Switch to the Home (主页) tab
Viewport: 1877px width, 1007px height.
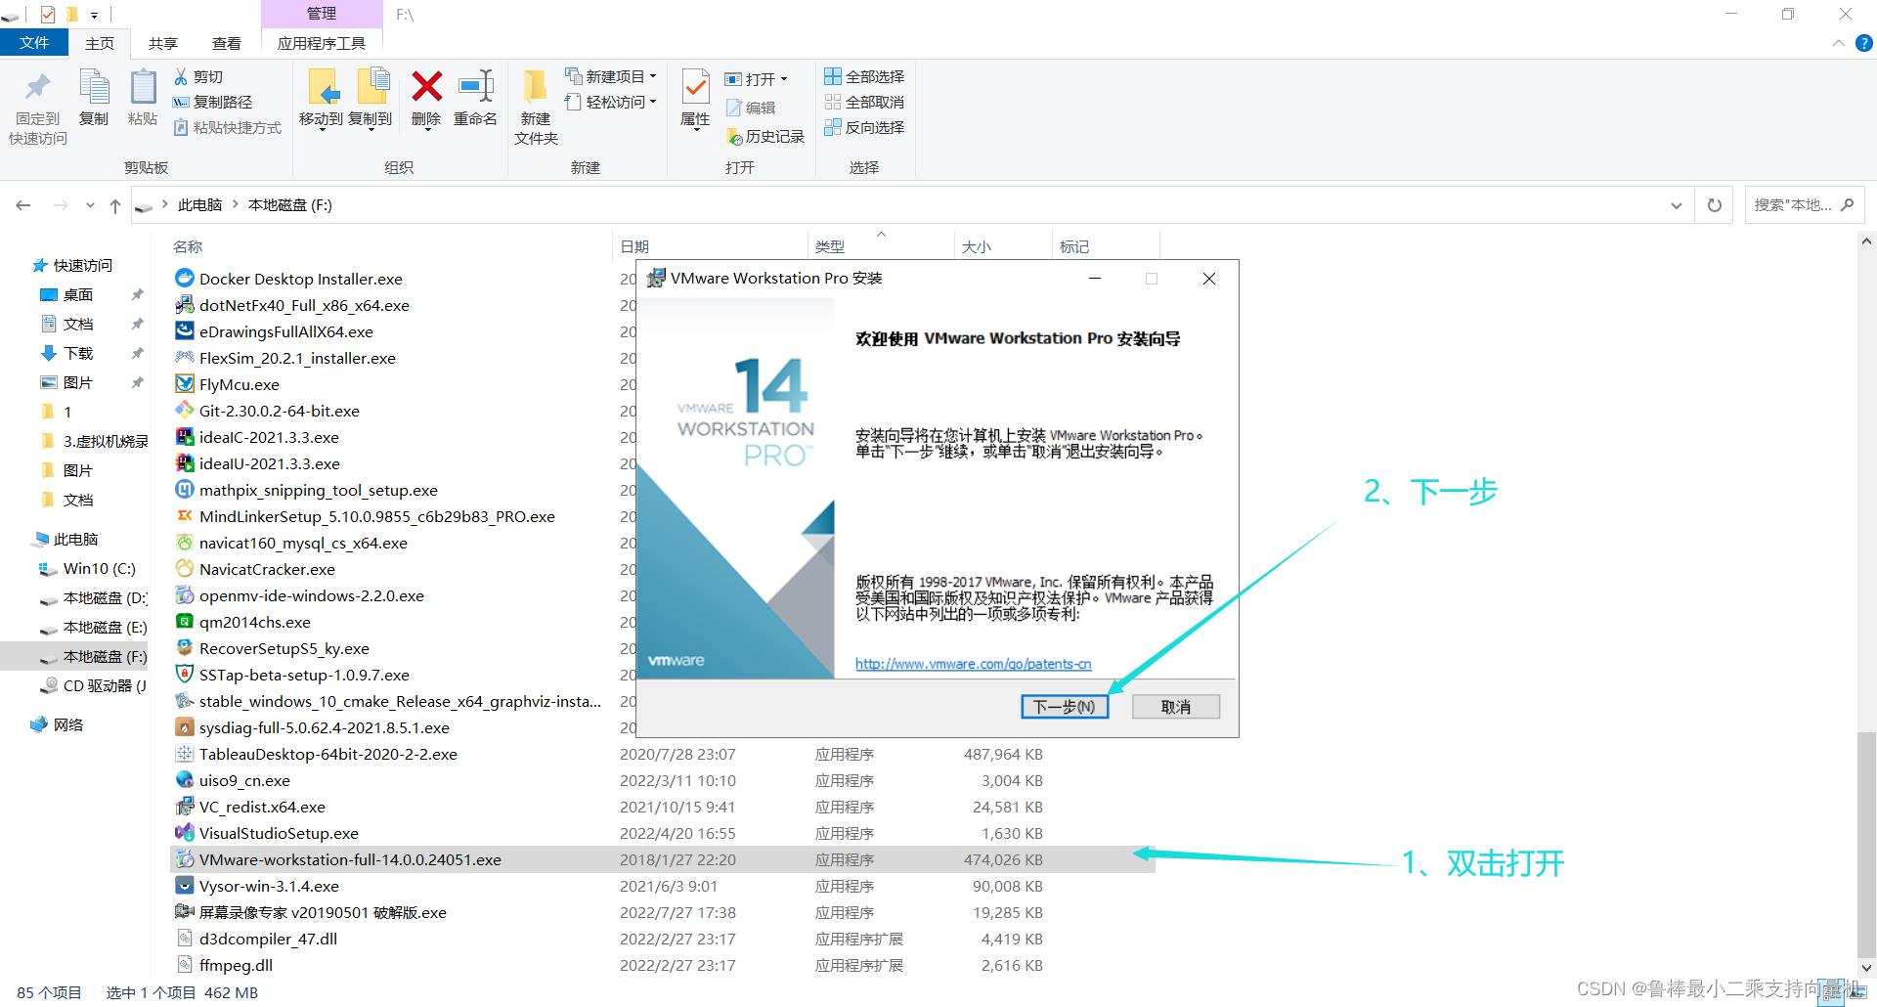pos(99,43)
